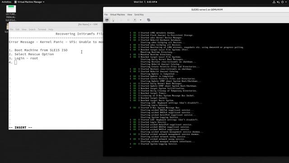Open the Virtual Machine Manager app menu
Viewport: 289px width, 163px height.
tap(29, 2)
